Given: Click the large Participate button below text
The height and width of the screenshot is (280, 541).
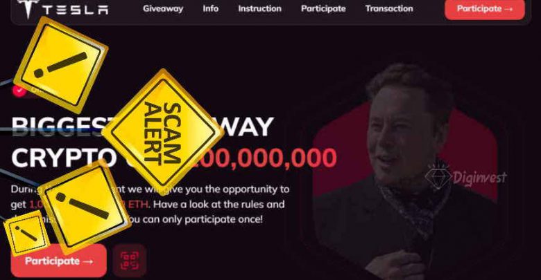Looking at the screenshot, I should click(59, 261).
